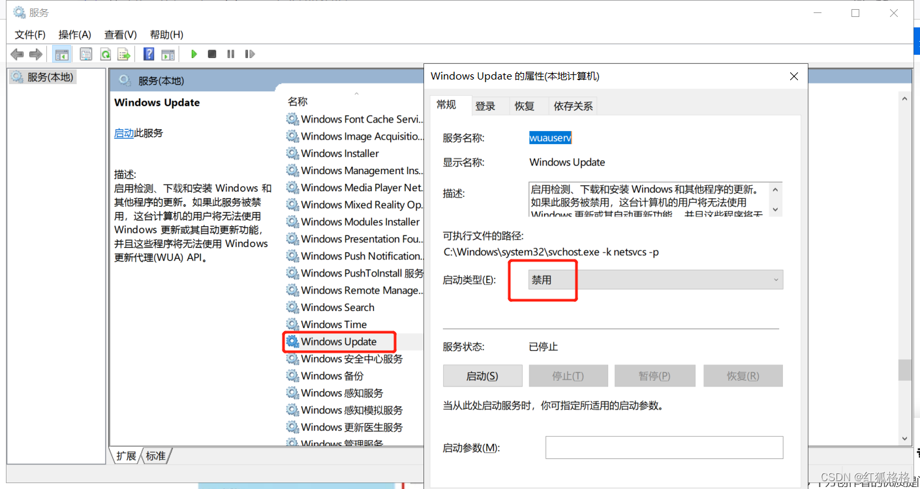The image size is (920, 489).
Task: Close the Windows Update properties dialog
Action: [794, 76]
